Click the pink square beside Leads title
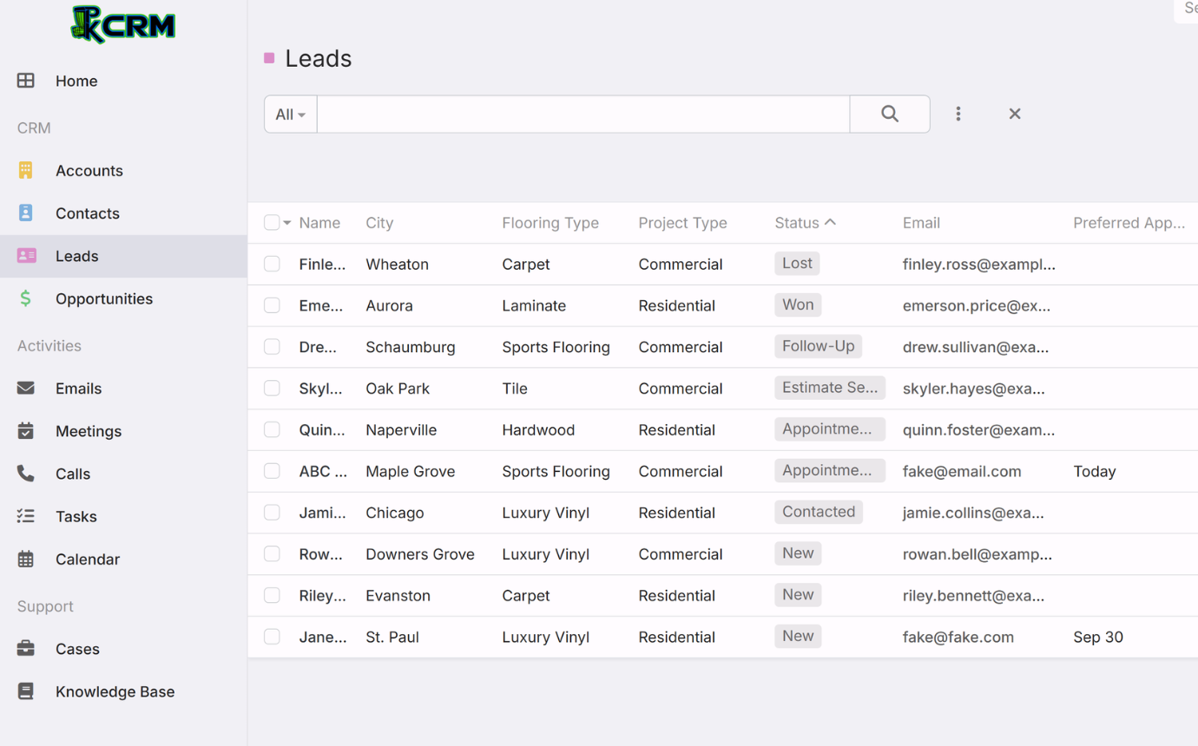 [269, 58]
